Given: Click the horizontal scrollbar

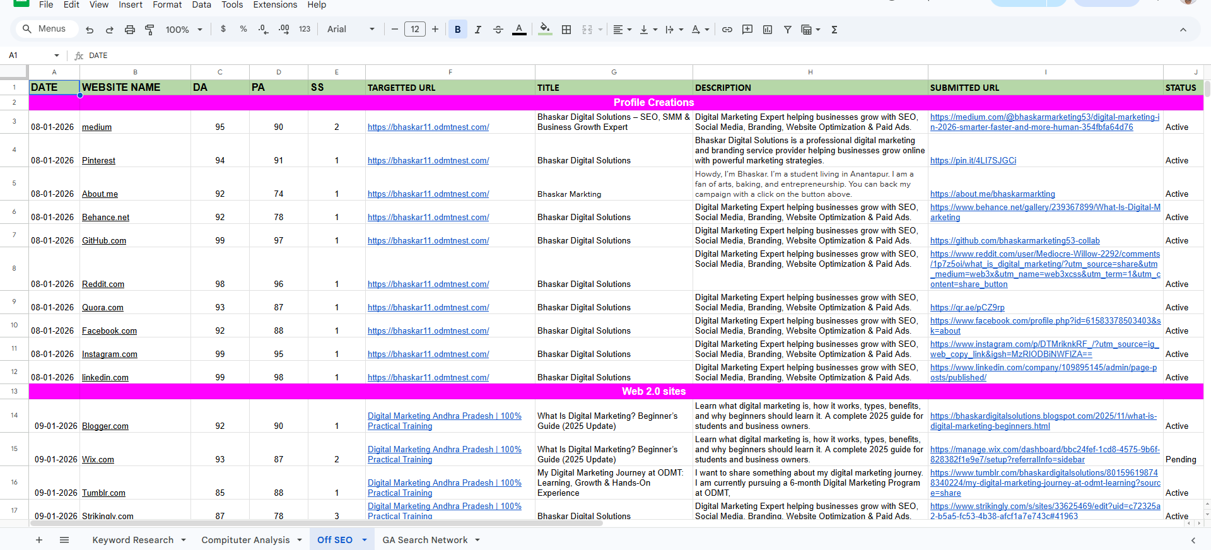Looking at the screenshot, I should pos(315,523).
